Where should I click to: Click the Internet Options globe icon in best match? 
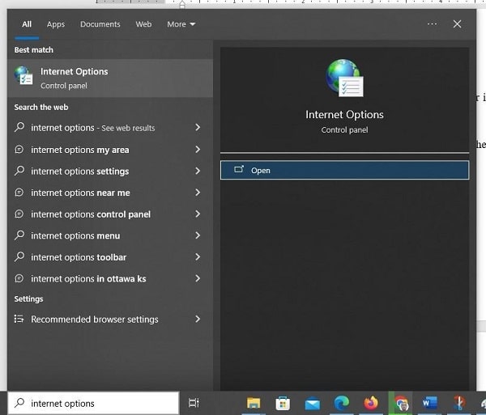click(23, 75)
